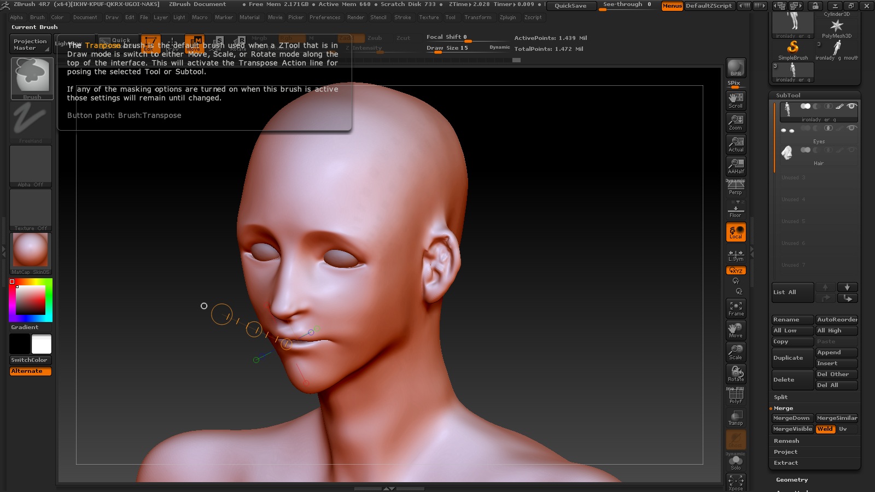This screenshot has height=492, width=875.
Task: Click the QuickSave button
Action: click(570, 5)
